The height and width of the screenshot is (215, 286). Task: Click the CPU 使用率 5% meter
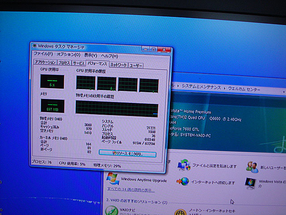point(52,82)
